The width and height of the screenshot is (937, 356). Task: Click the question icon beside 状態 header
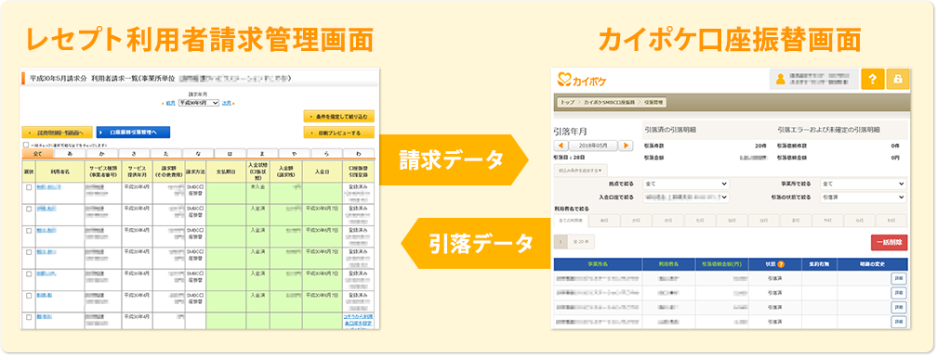click(781, 264)
